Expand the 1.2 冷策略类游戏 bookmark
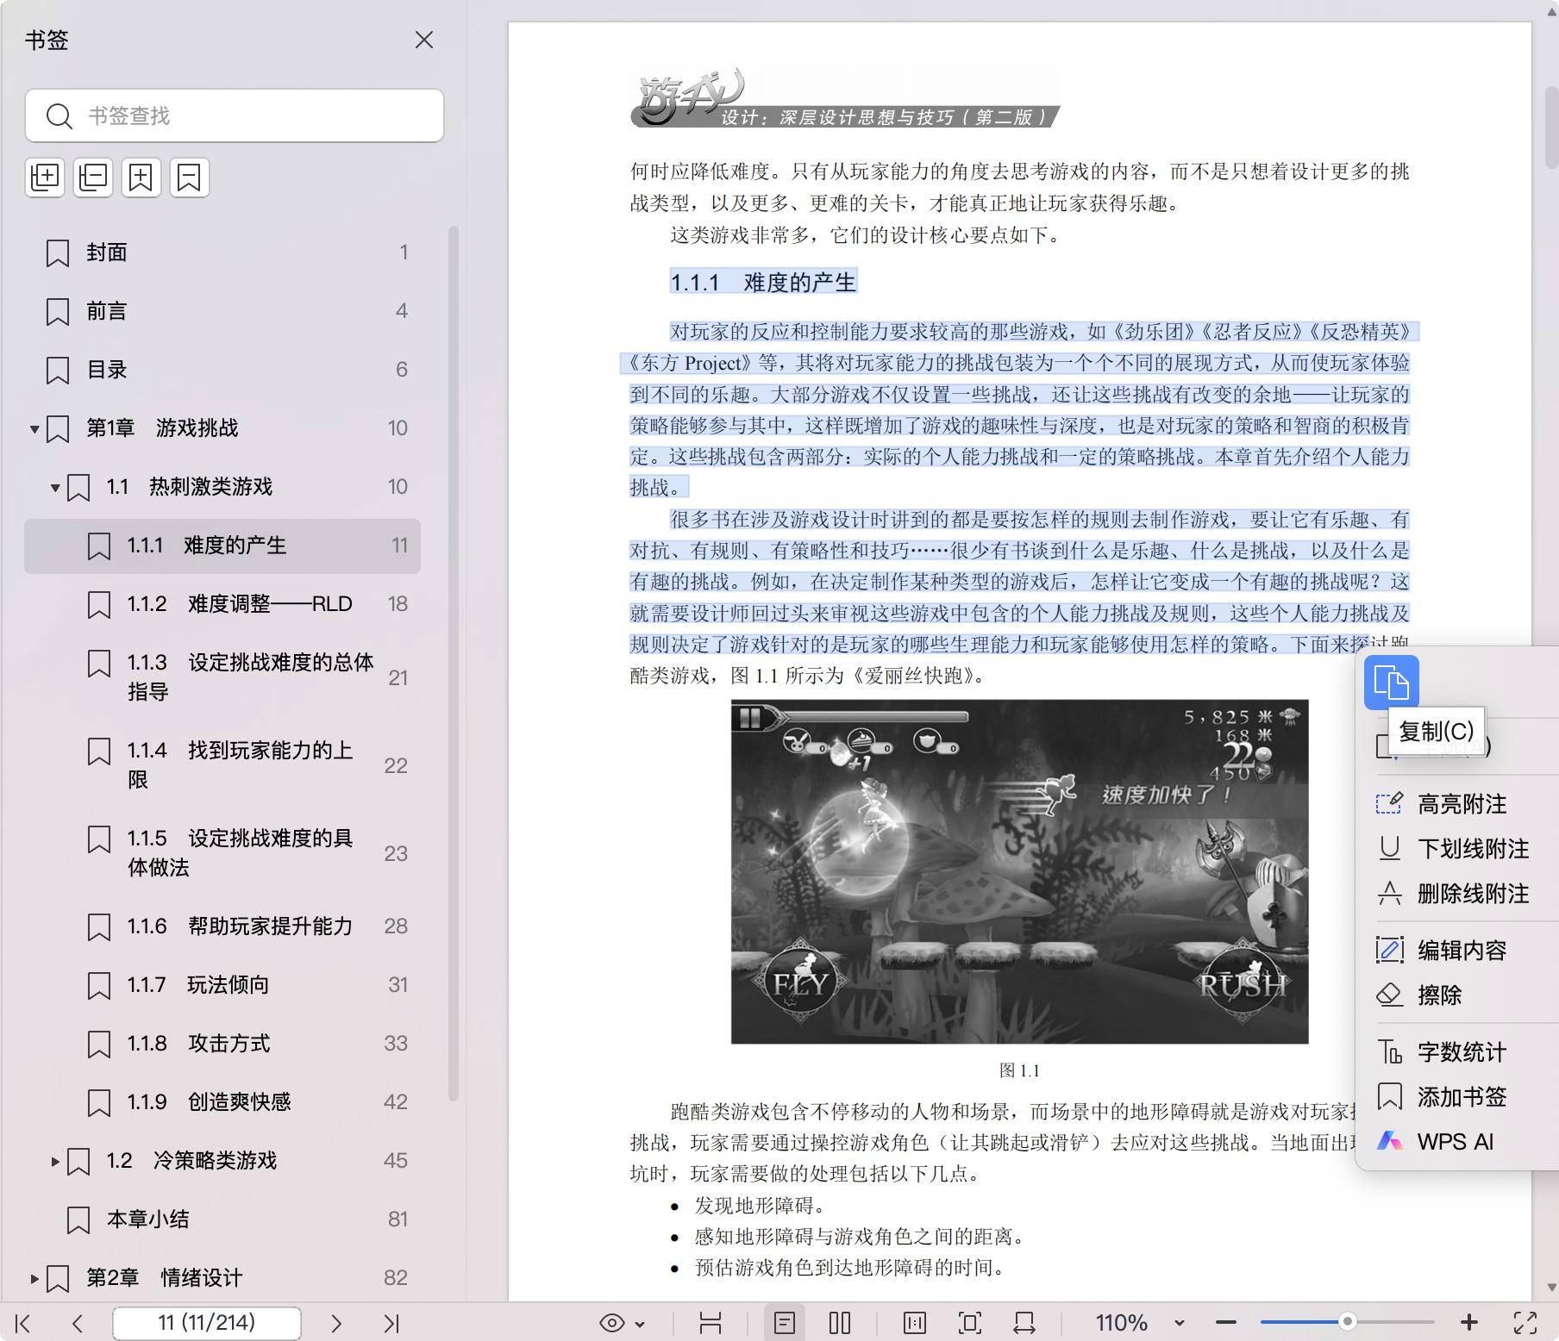Image resolution: width=1559 pixels, height=1341 pixels. click(x=55, y=1162)
